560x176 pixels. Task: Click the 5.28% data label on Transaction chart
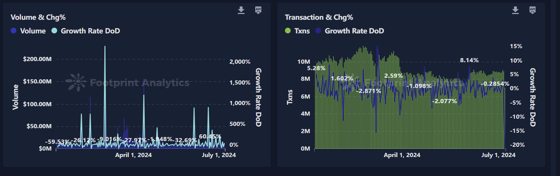point(316,68)
